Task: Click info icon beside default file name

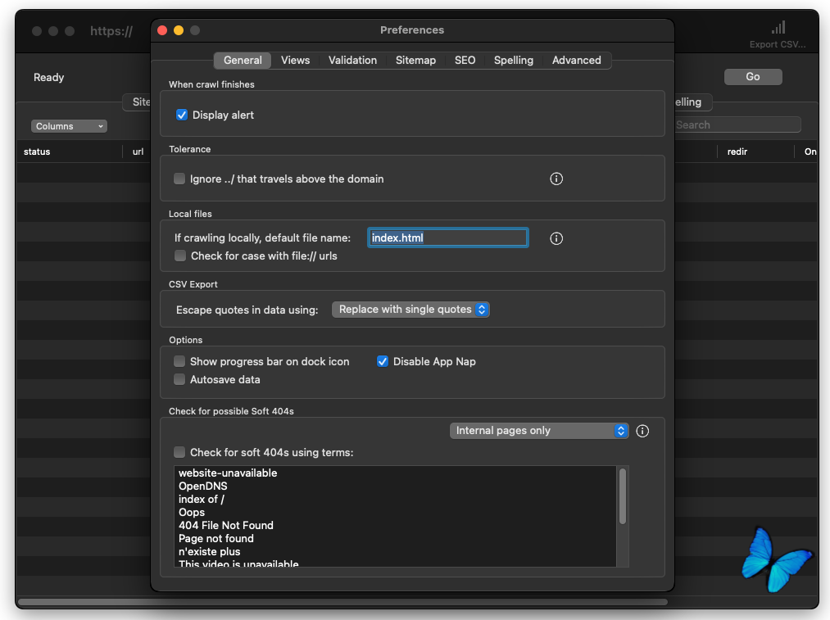Action: click(556, 238)
